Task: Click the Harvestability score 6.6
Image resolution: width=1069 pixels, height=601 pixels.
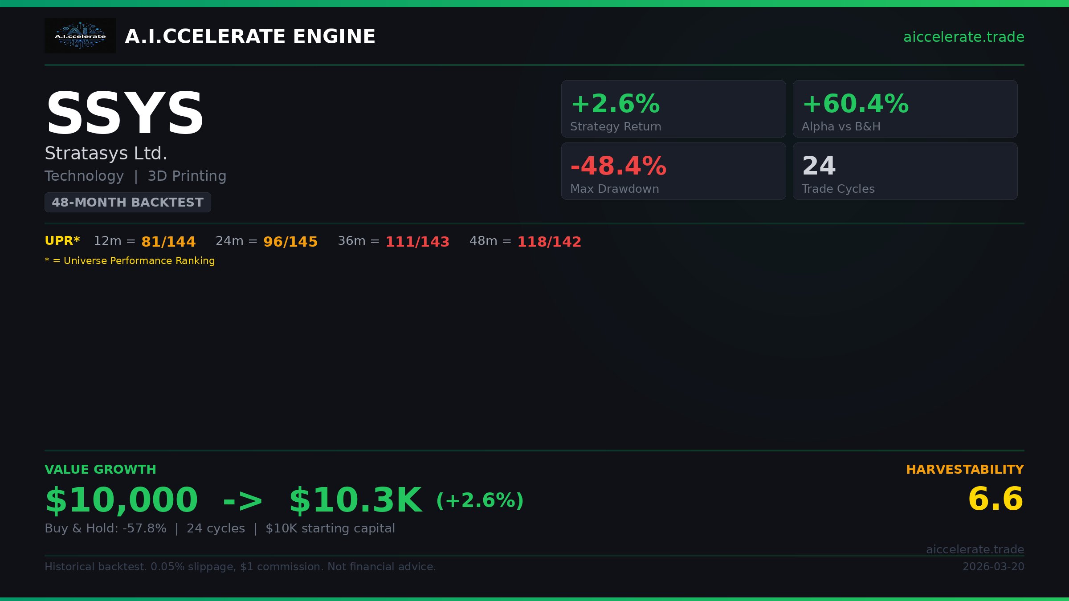Action: 996,499
